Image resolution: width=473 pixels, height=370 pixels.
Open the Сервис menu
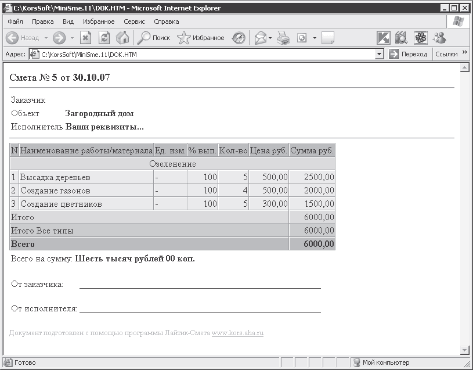135,21
